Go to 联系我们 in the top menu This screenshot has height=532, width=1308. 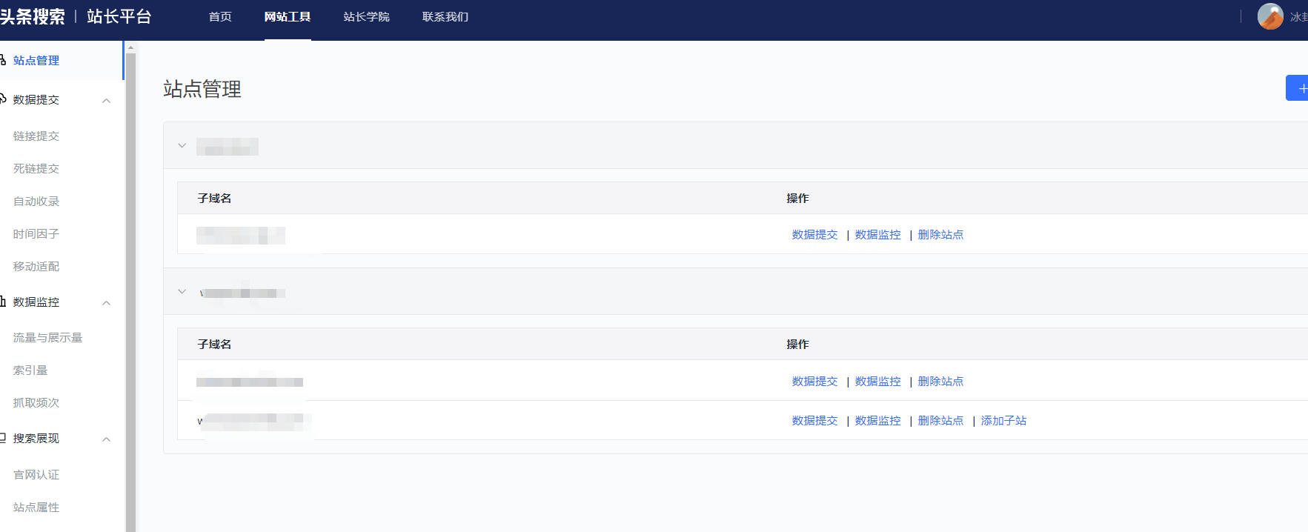[445, 17]
